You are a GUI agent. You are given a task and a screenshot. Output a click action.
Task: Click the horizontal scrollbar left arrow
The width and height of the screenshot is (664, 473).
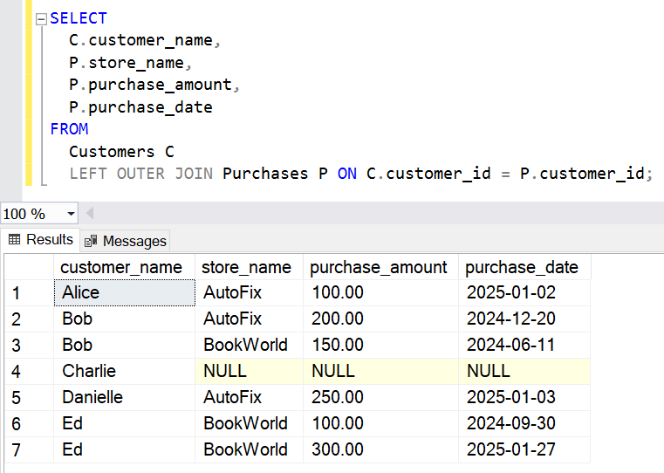(90, 214)
